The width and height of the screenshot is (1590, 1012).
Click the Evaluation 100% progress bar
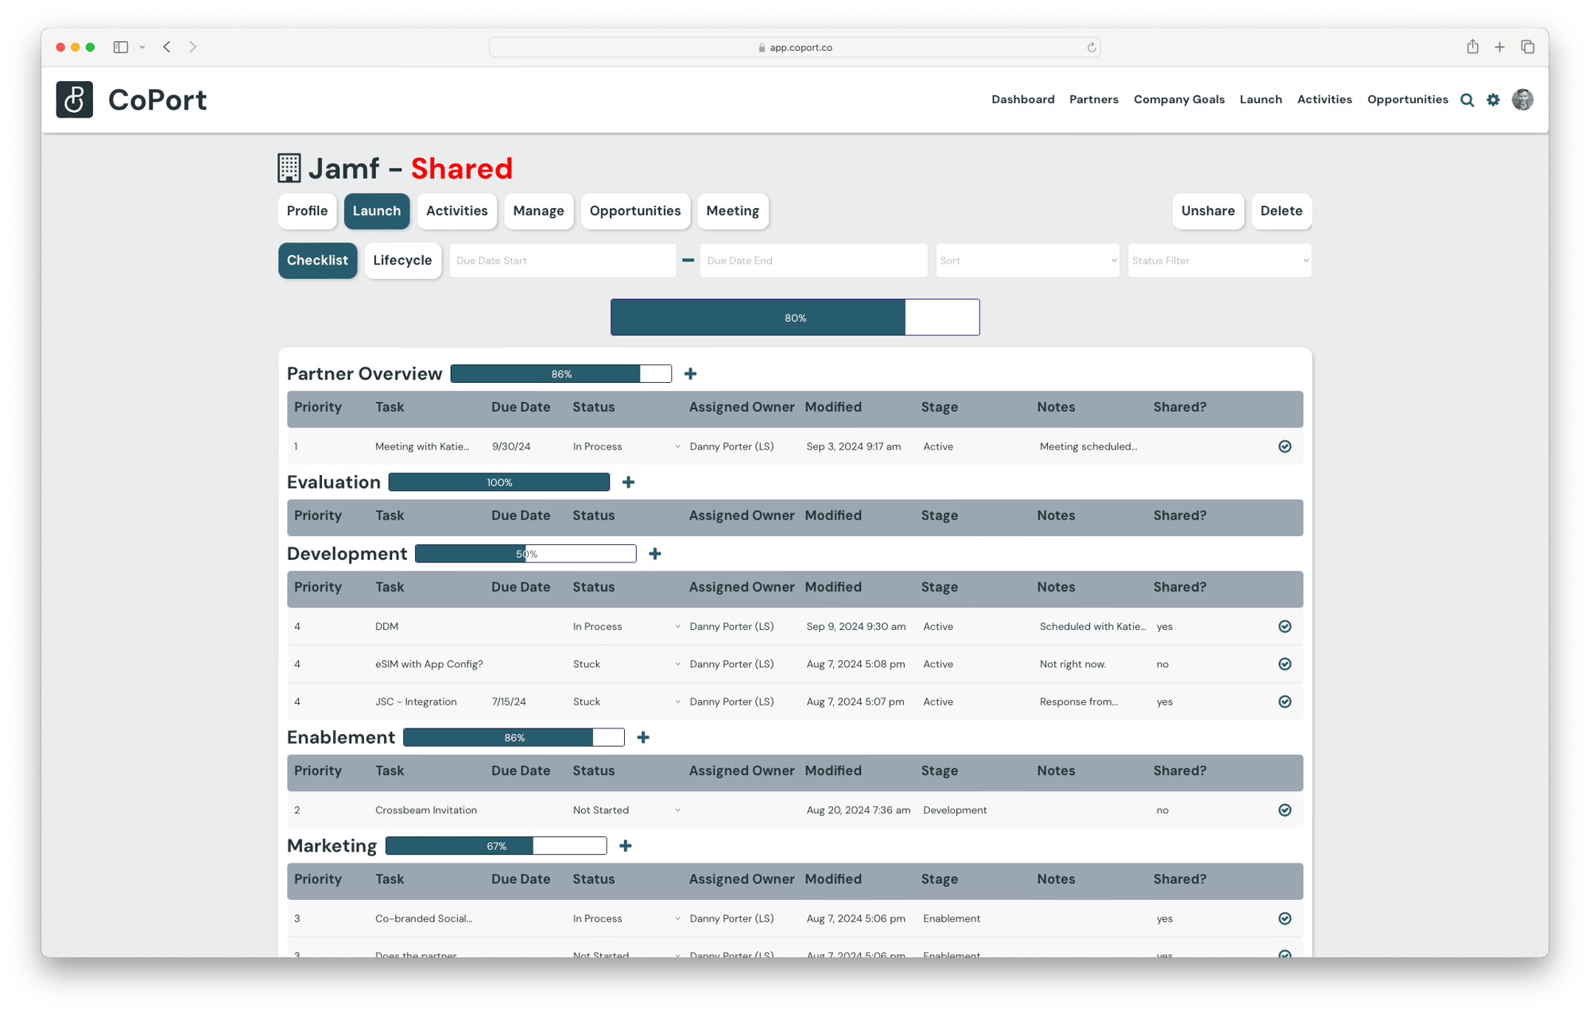pos(499,482)
